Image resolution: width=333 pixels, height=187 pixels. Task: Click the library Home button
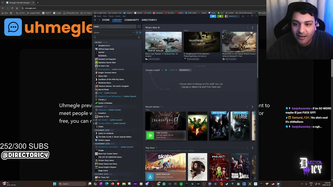click(115, 26)
